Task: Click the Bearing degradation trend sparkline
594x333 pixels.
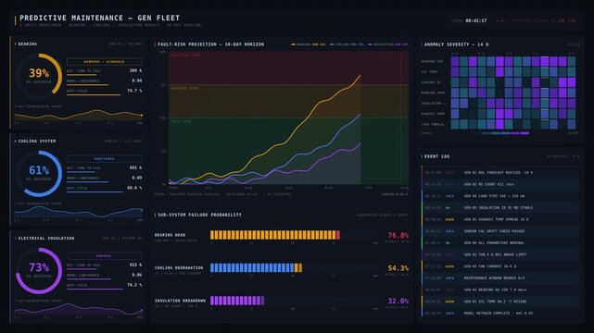Action: pos(79,115)
